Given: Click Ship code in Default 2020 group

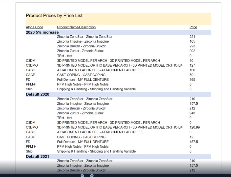Looking at the screenshot, I should tap(29, 151).
